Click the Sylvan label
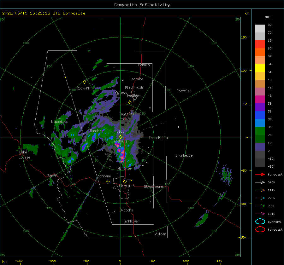The height and width of the screenshot is (265, 284). coord(121,93)
